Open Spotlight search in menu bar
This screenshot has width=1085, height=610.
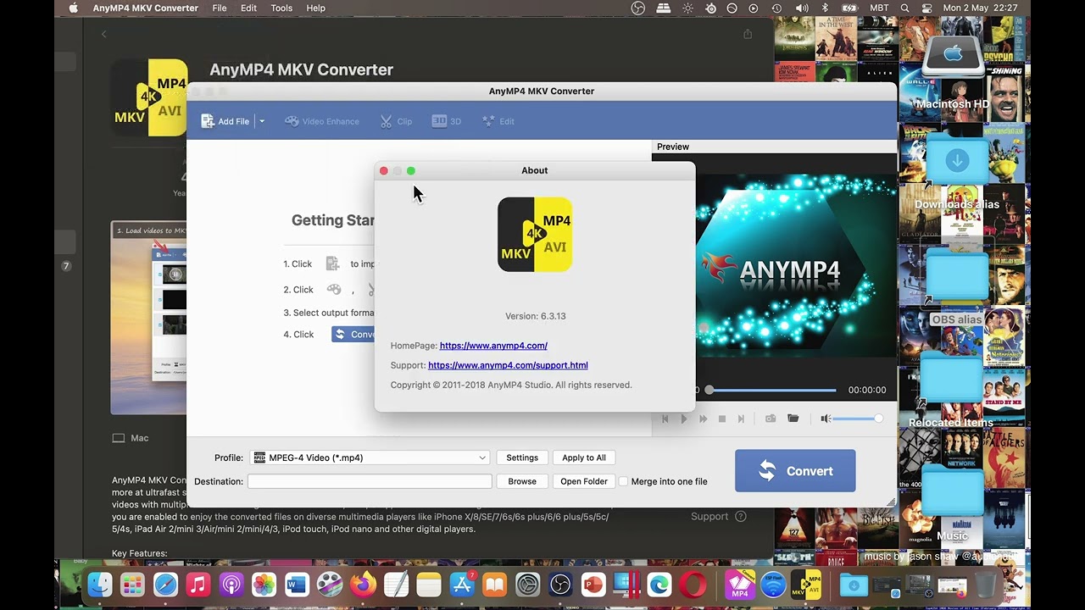[x=904, y=8]
